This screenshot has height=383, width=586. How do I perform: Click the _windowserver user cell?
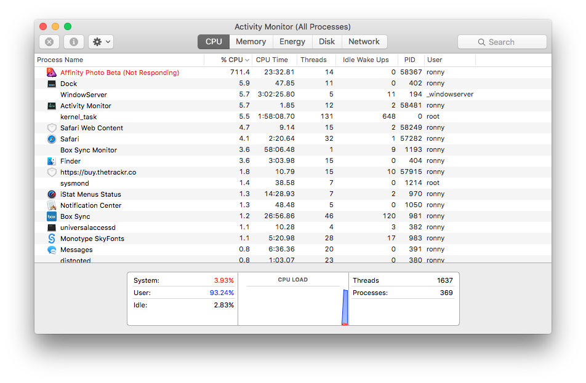(x=450, y=94)
